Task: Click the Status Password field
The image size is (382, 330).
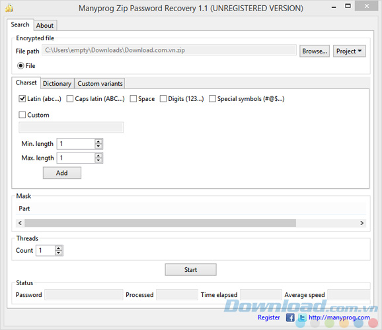Action: tap(84, 295)
